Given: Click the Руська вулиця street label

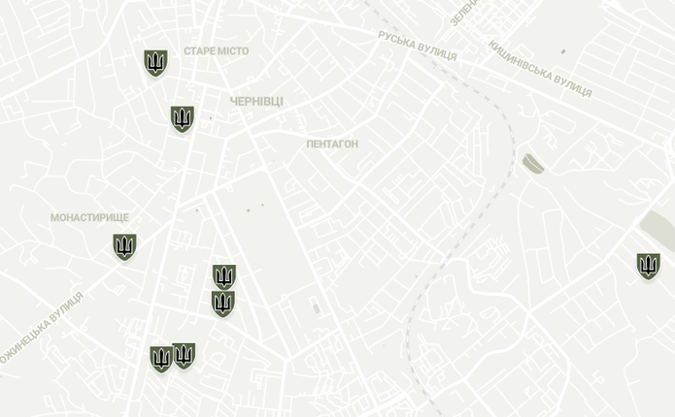Looking at the screenshot, I should (417, 46).
